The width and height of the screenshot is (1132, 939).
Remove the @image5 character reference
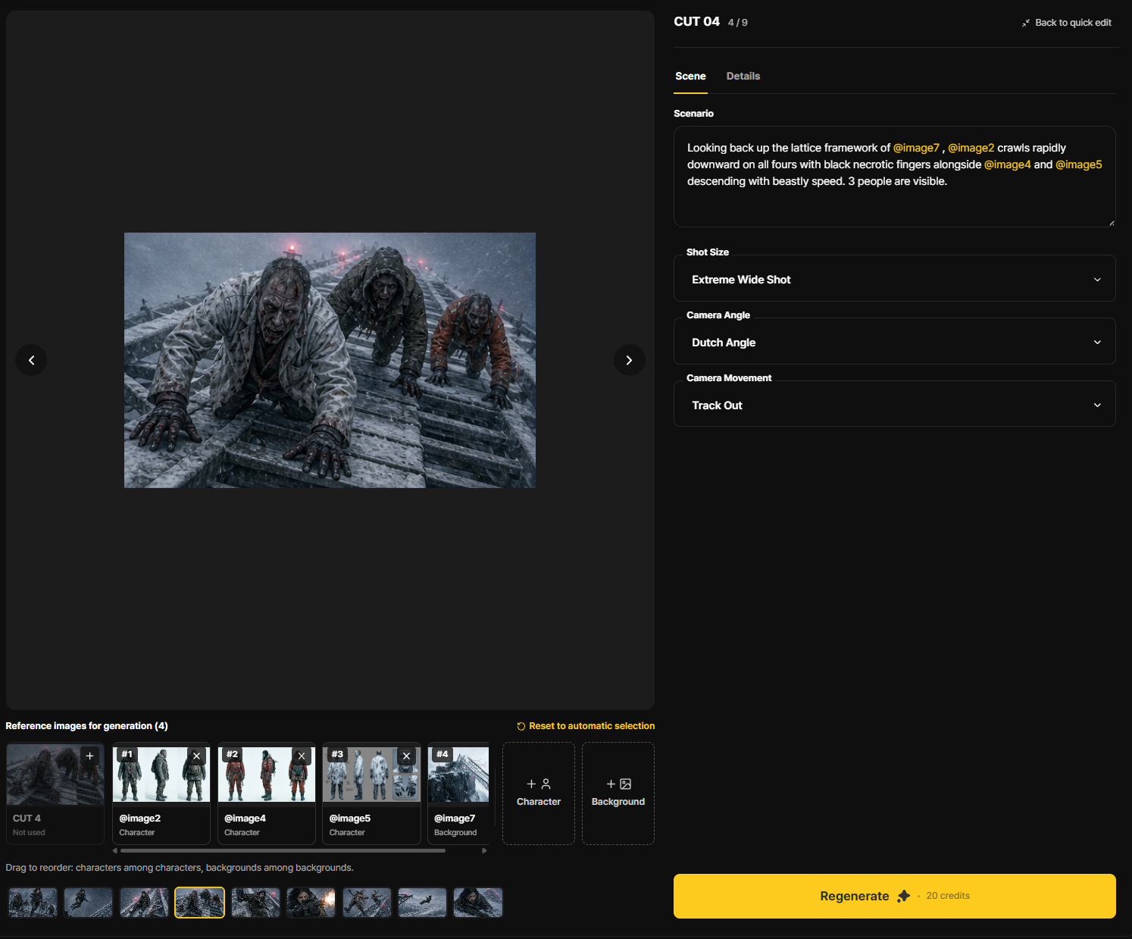click(406, 756)
